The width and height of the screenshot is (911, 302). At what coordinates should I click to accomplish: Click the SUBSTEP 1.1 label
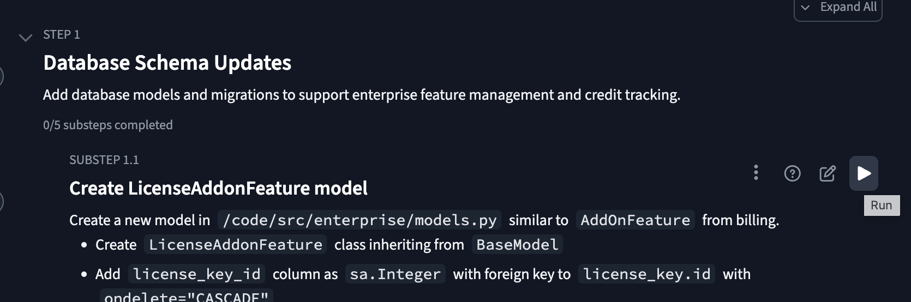click(x=104, y=160)
